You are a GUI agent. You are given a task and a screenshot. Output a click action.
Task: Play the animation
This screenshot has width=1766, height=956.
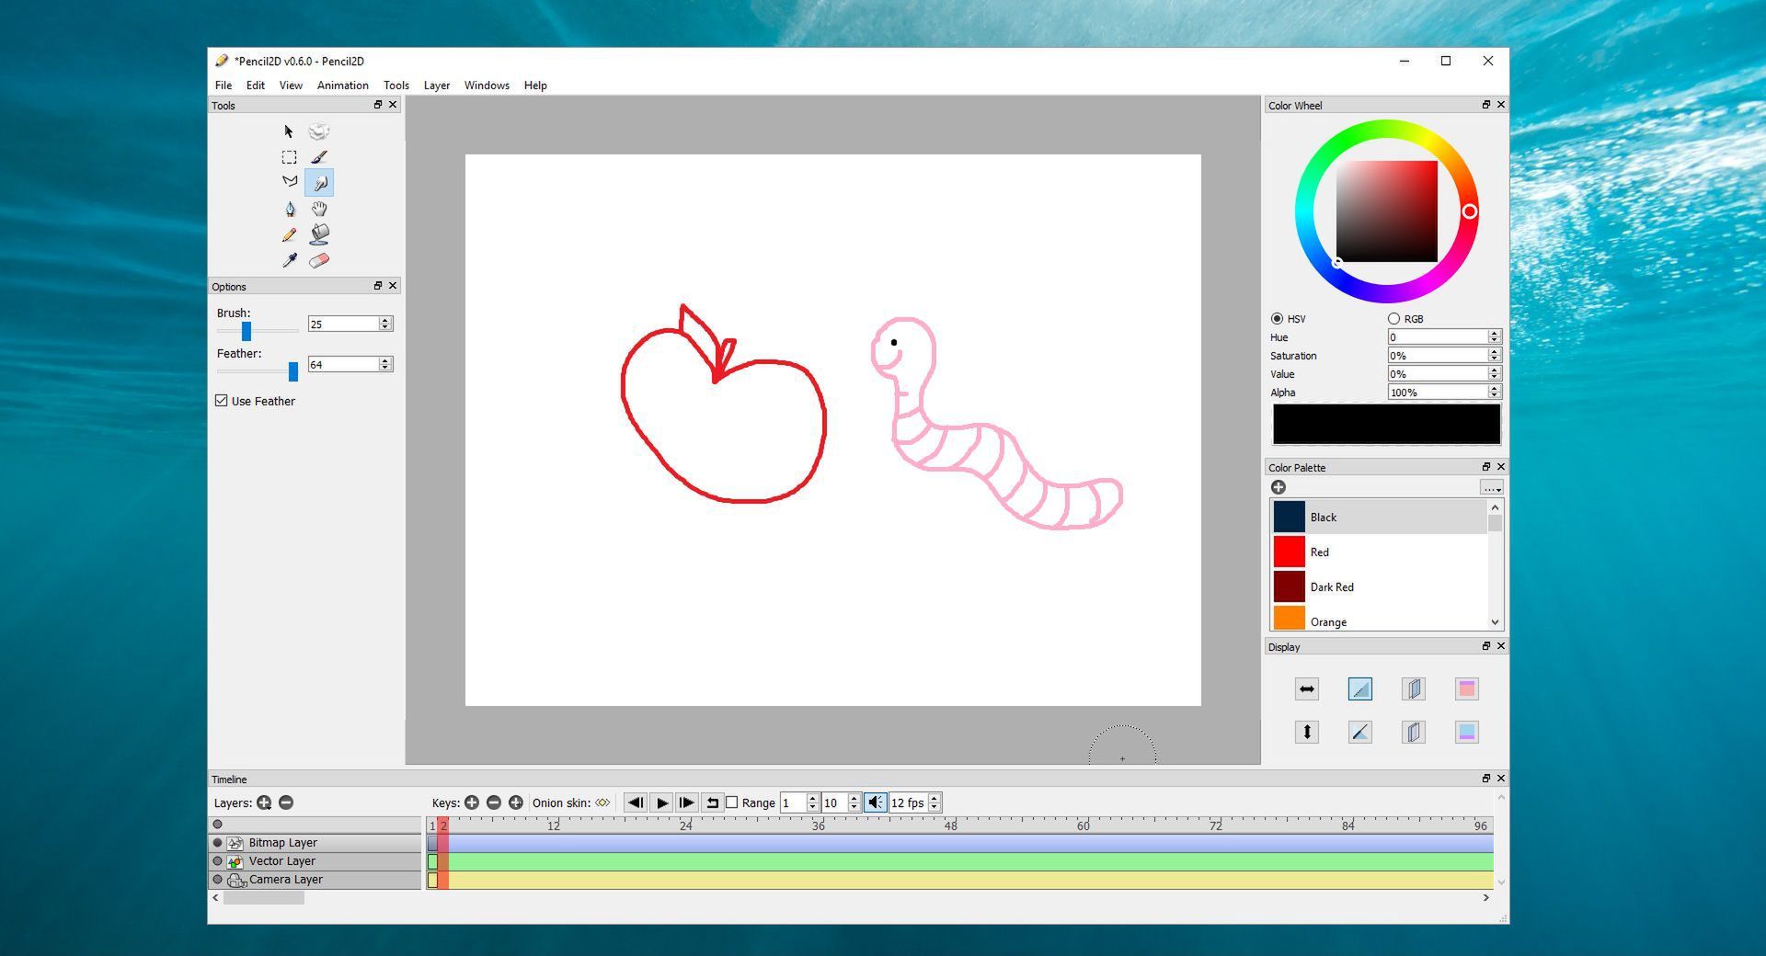pyautogui.click(x=662, y=802)
